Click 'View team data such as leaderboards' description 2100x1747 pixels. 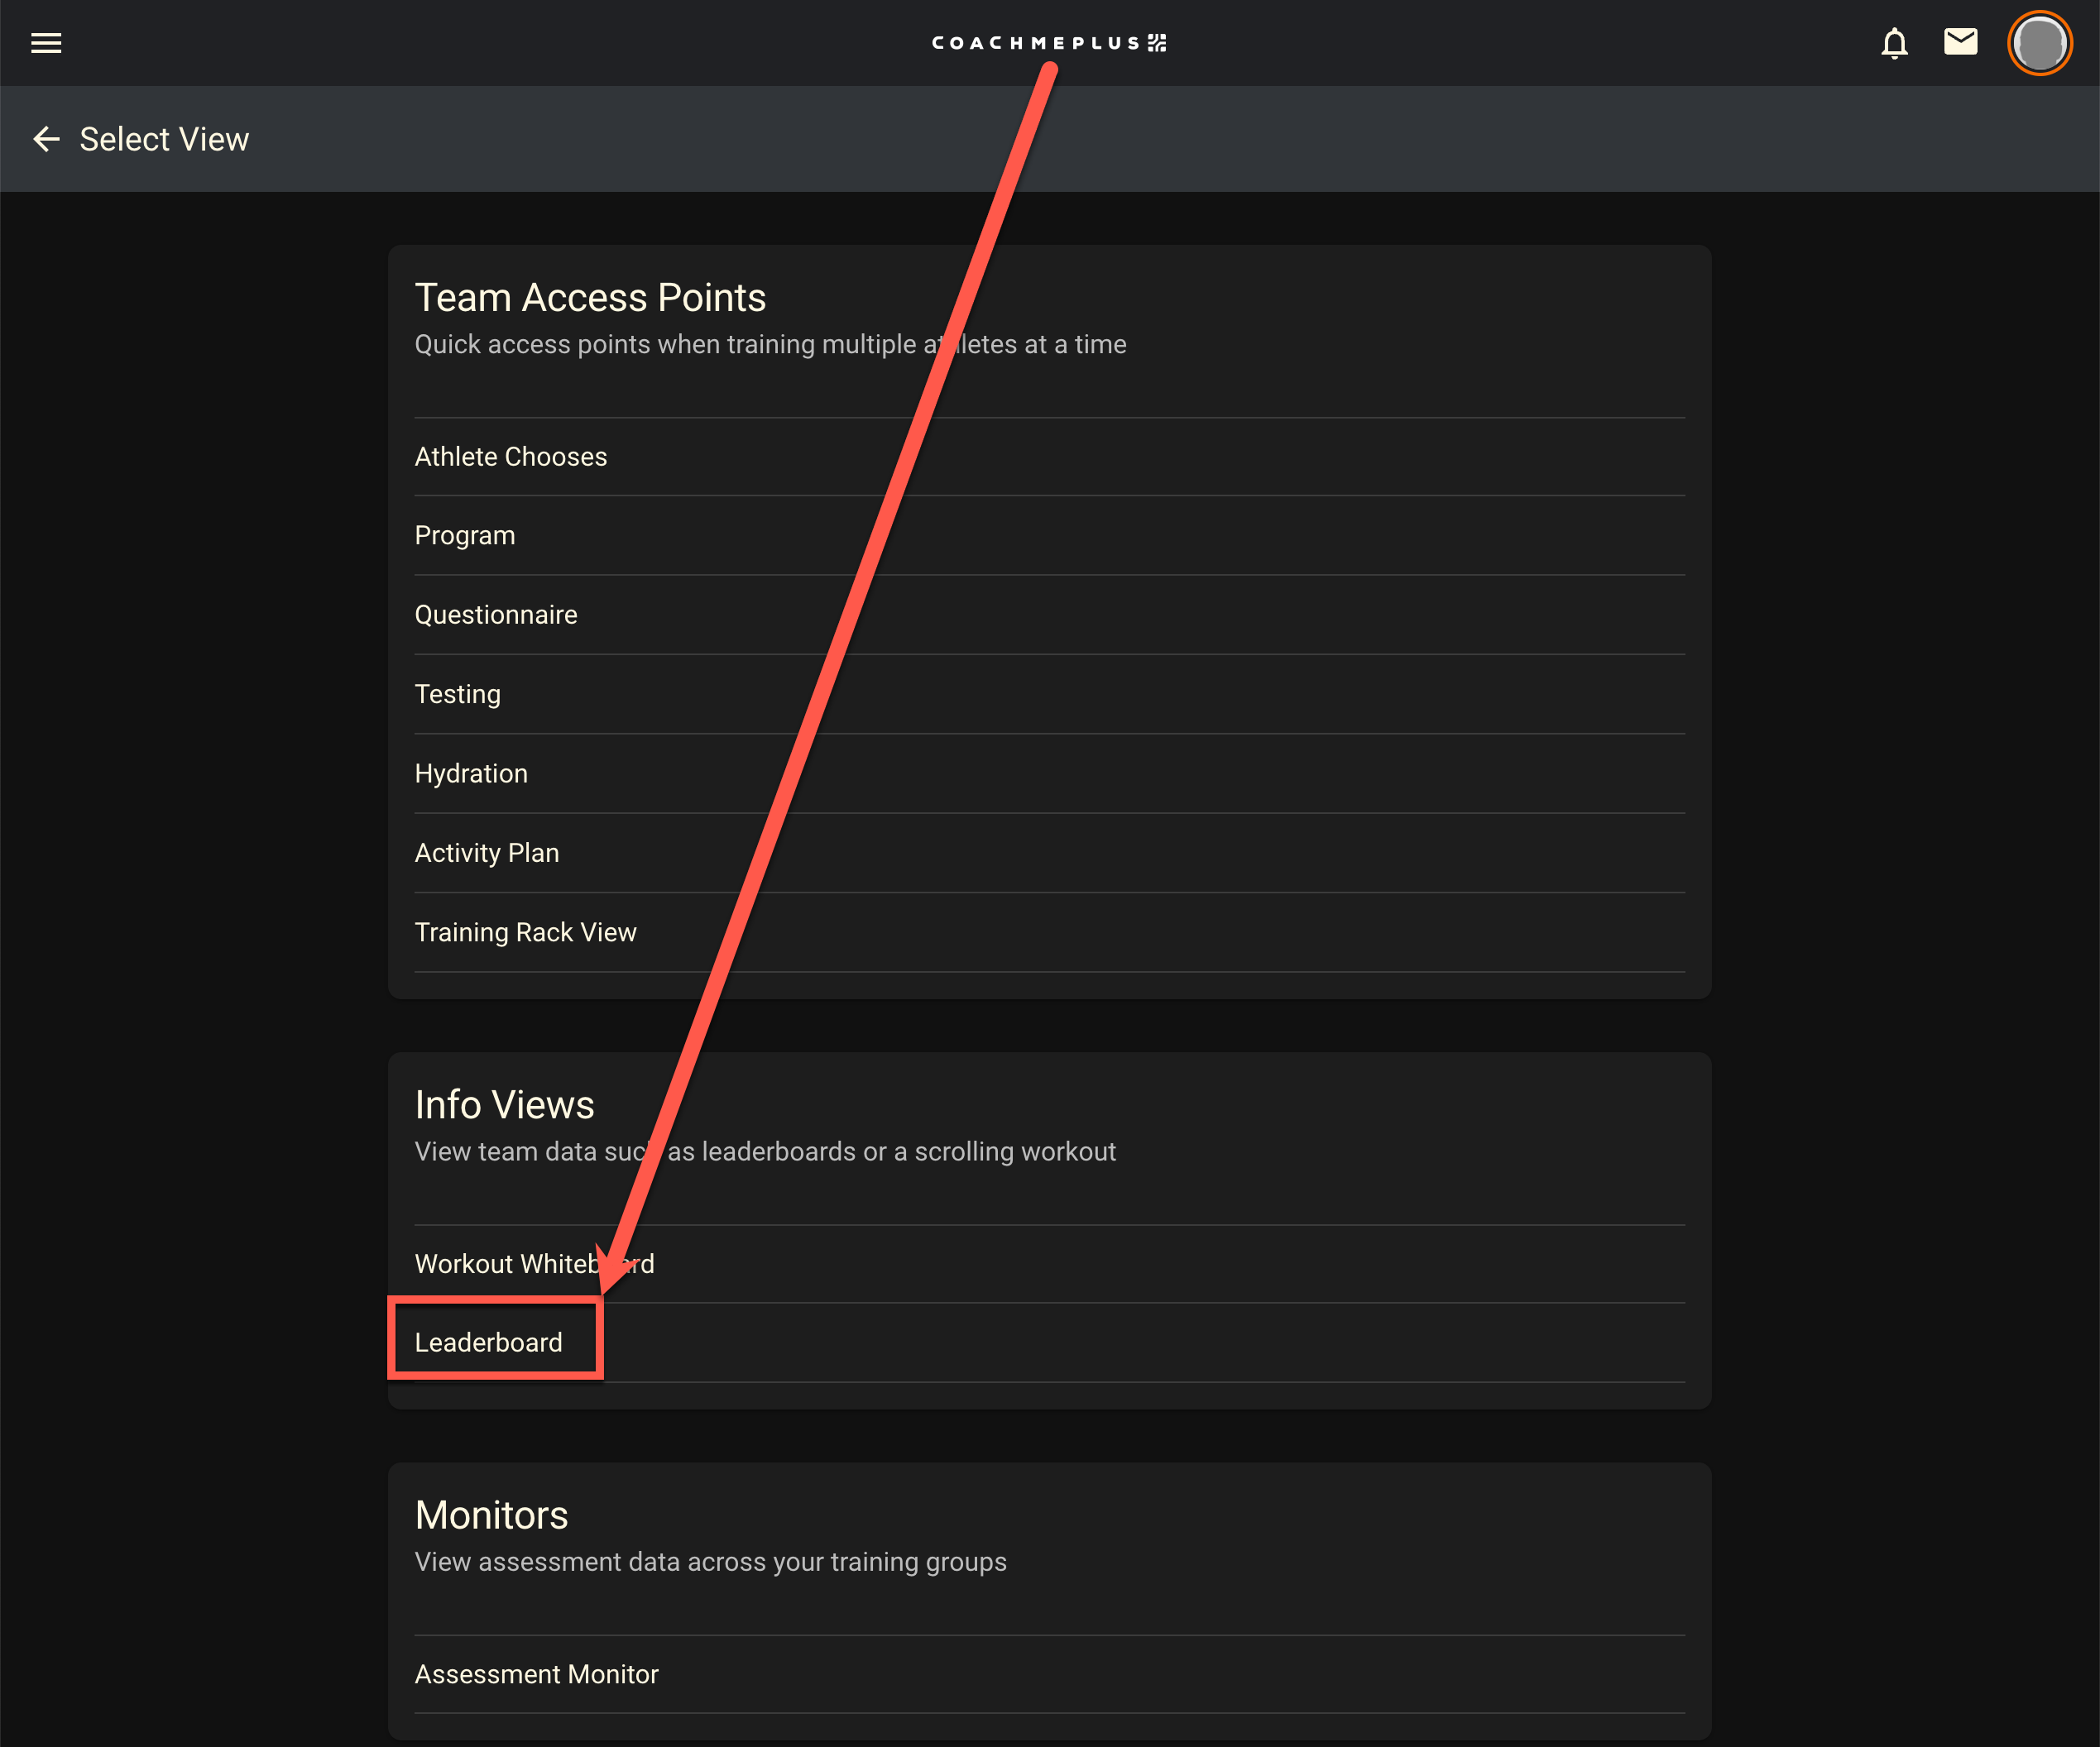[765, 1152]
